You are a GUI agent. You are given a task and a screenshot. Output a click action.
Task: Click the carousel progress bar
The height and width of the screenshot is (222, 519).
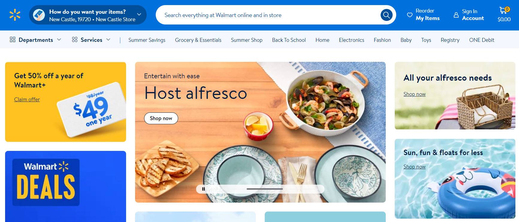[x=264, y=189]
